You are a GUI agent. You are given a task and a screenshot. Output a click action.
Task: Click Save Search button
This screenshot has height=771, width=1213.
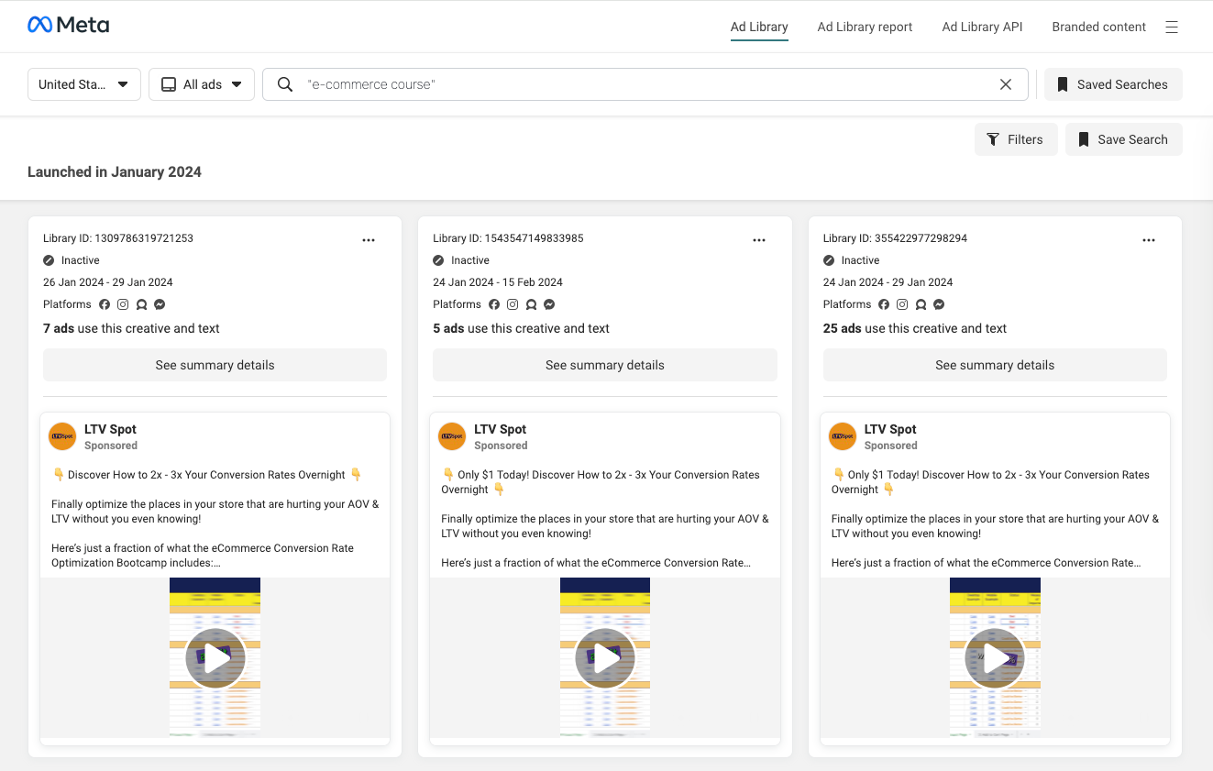[x=1123, y=139]
